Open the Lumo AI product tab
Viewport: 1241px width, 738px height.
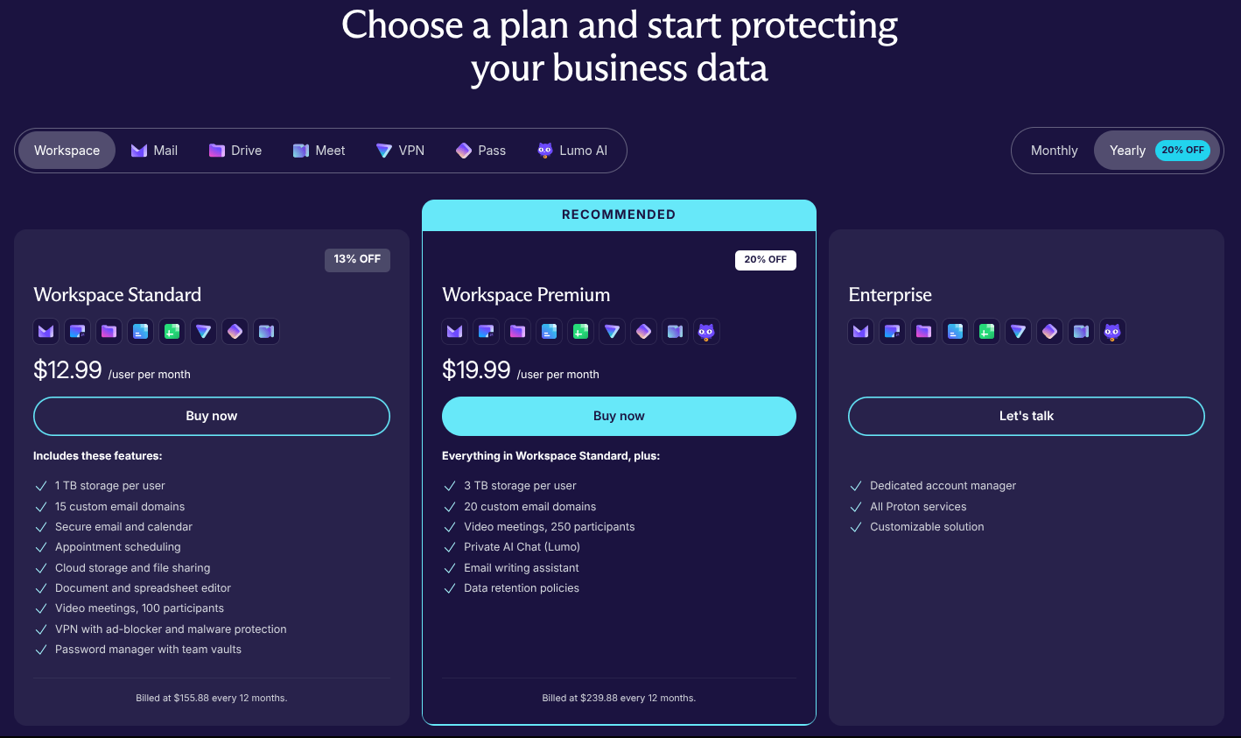[572, 150]
